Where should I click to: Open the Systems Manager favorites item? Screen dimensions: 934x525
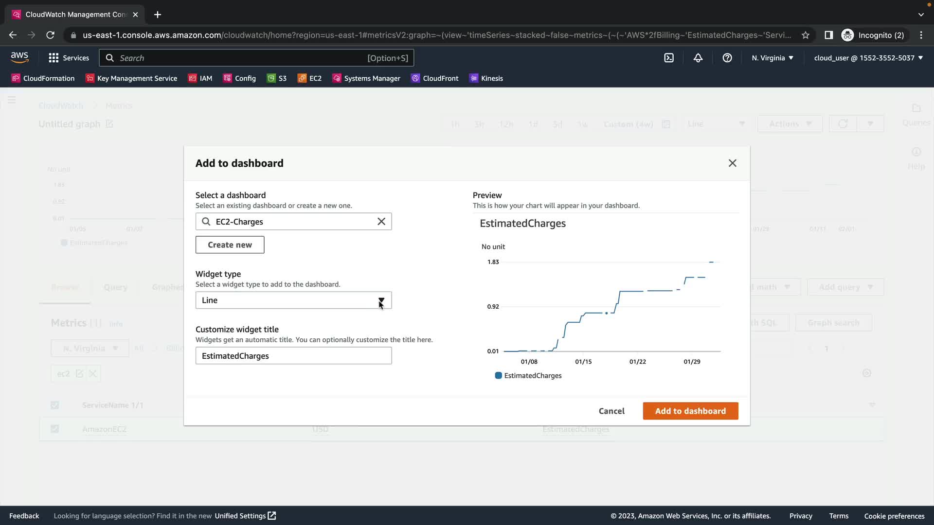(x=366, y=78)
